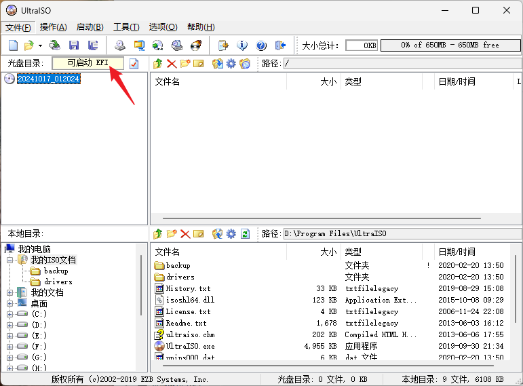Click the 大小总计 0KB size field
This screenshot has height=386, width=523.
click(362, 45)
